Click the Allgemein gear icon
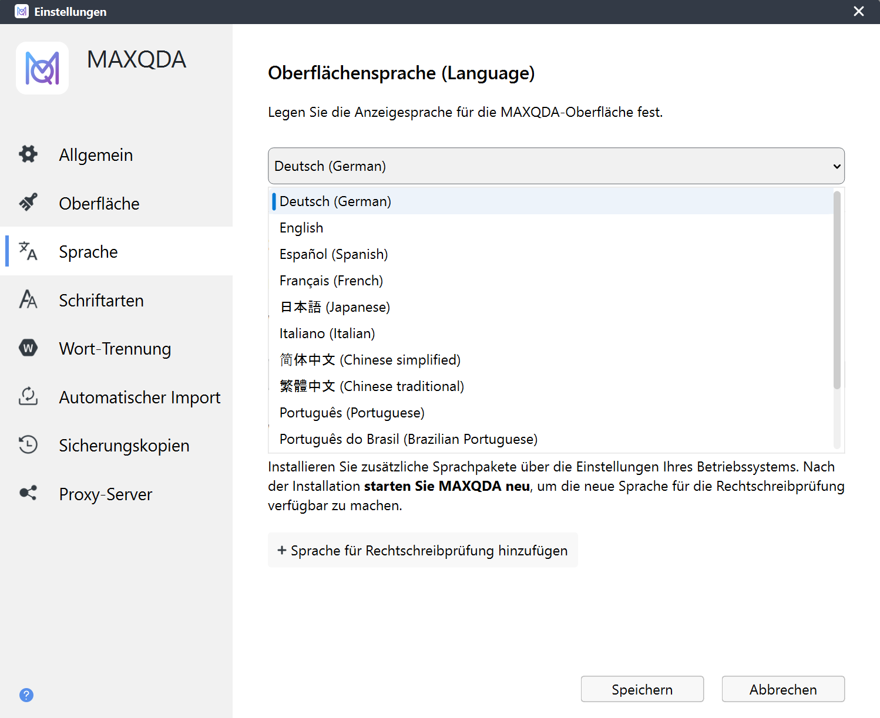 28,154
